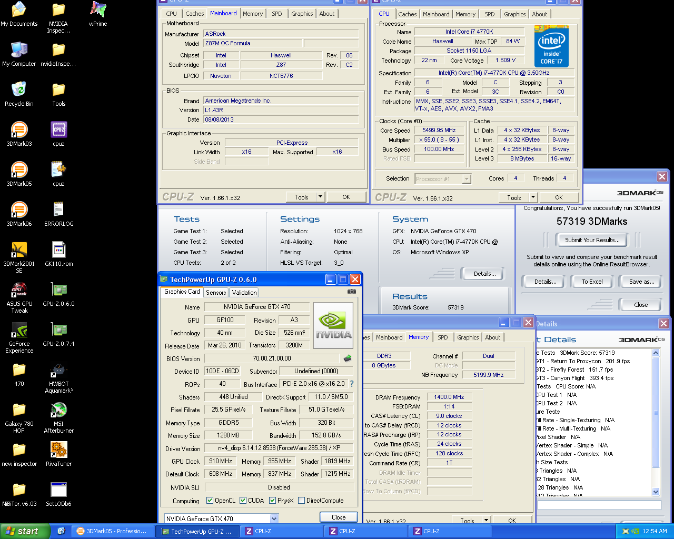
Task: Click GPU-Z screenshot camera icon
Action: pos(351,291)
